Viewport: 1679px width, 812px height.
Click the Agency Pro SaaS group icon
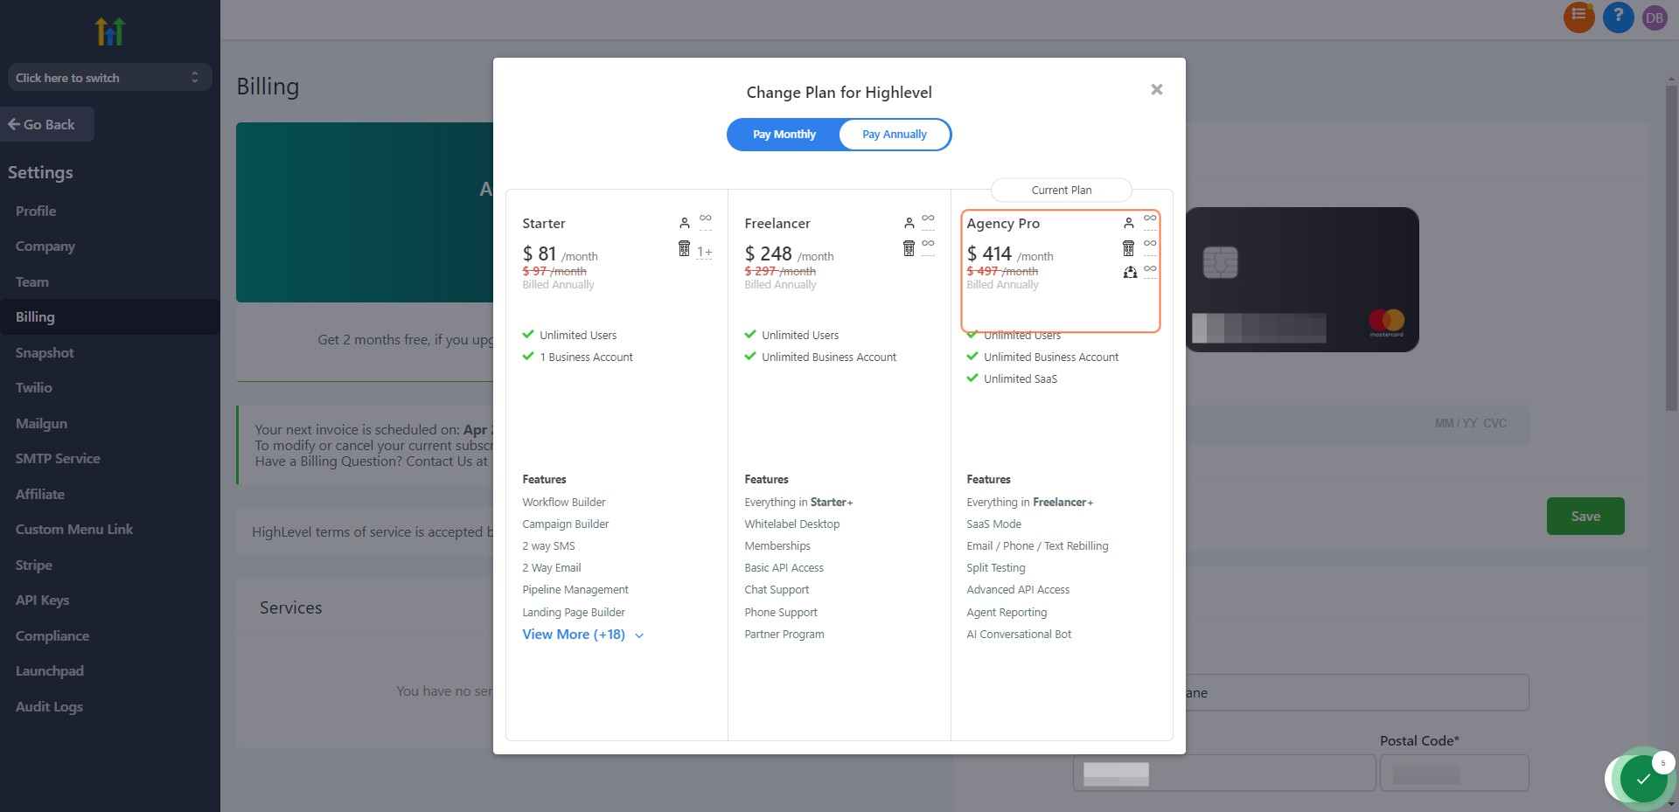[x=1130, y=272]
